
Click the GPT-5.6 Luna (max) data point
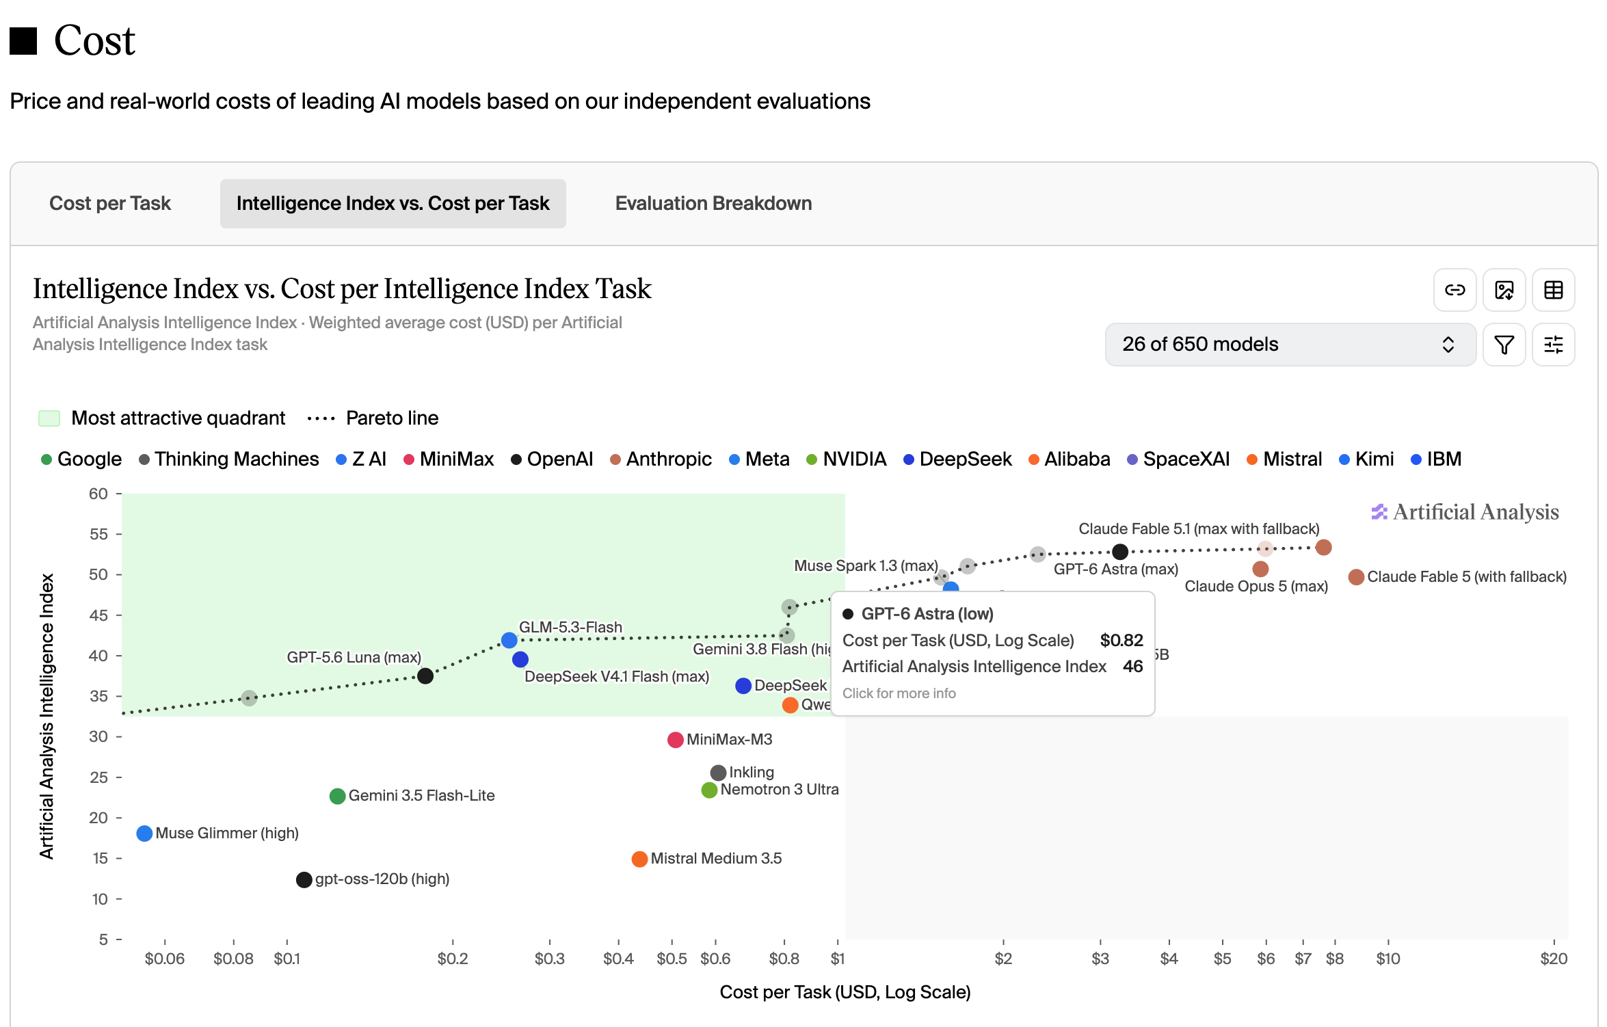425,676
